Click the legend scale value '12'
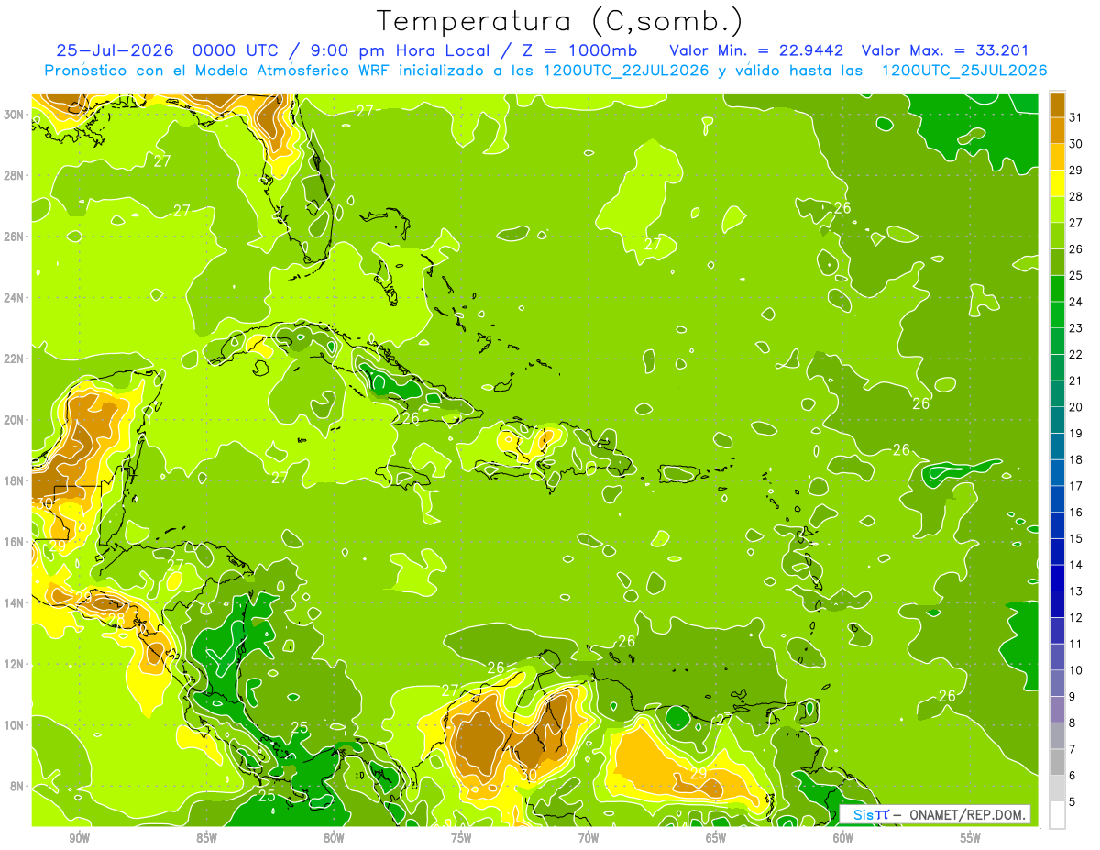This screenshot has height=850, width=1100. (x=1076, y=617)
